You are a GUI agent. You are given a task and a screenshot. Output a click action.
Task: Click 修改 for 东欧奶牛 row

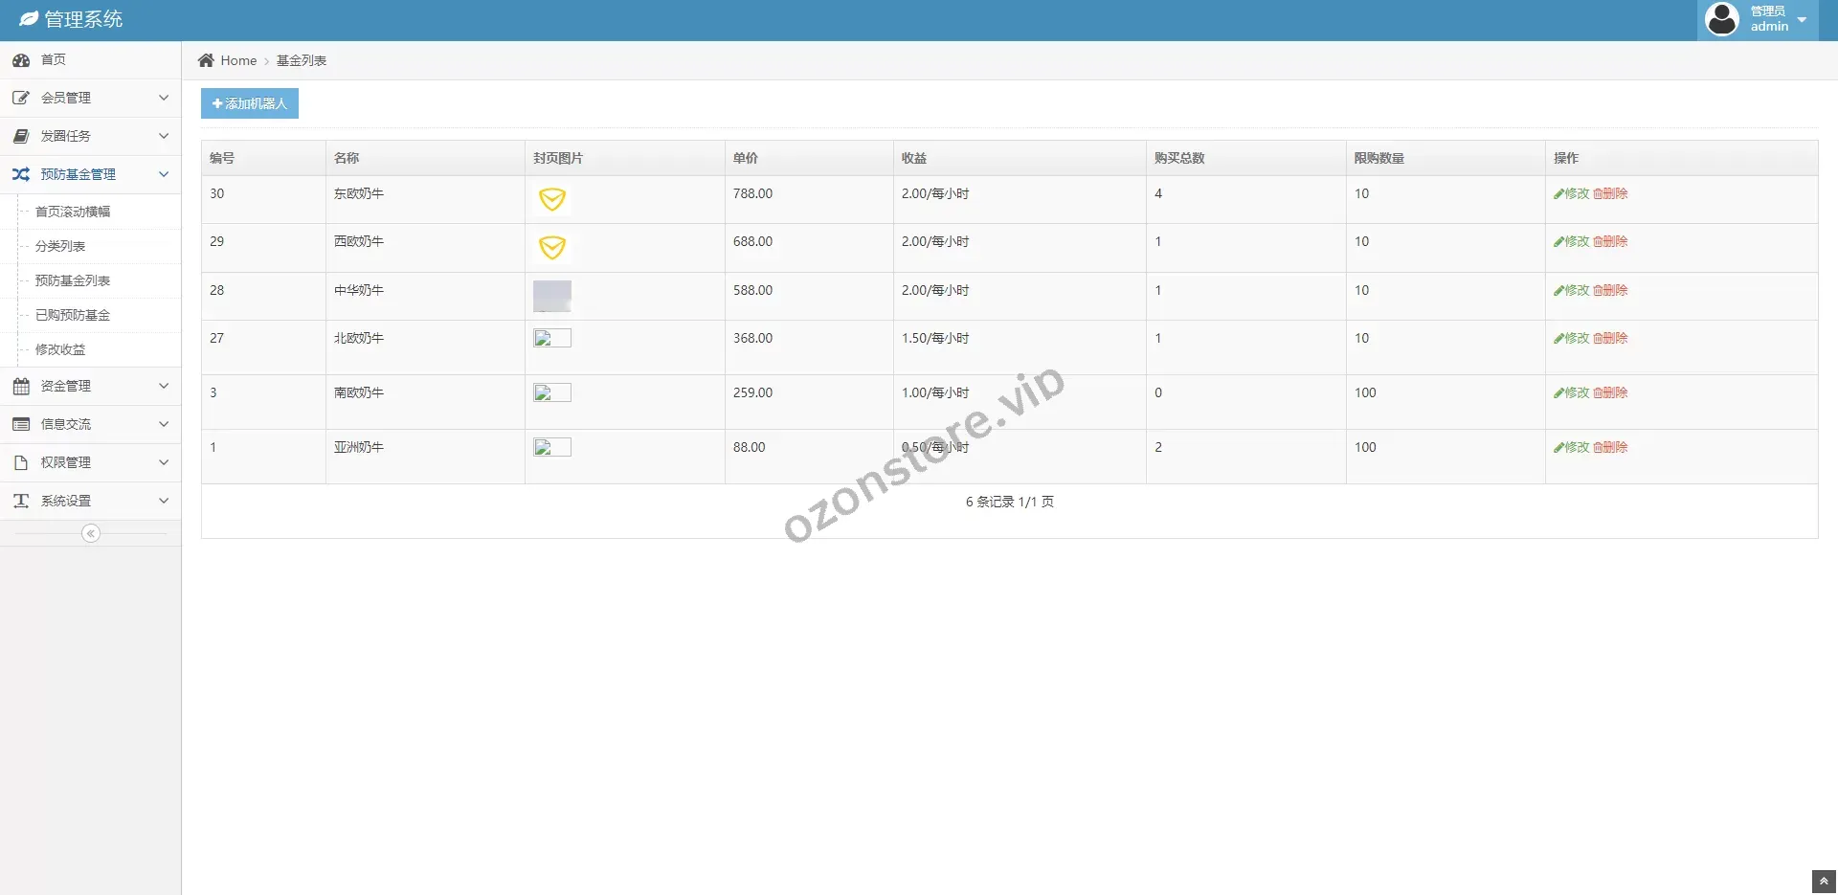pyautogui.click(x=1572, y=193)
